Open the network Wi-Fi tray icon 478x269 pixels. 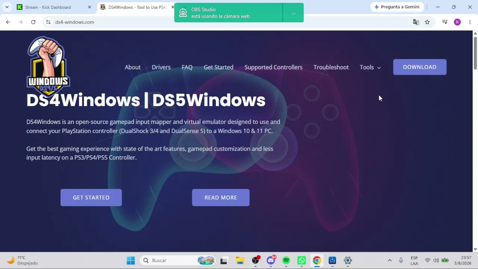(428, 260)
